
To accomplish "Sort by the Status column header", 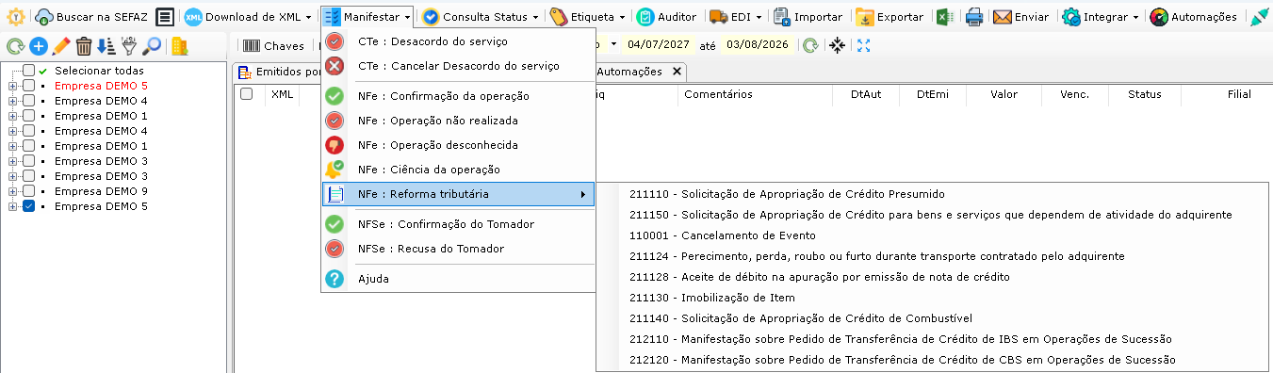I will tap(1145, 94).
